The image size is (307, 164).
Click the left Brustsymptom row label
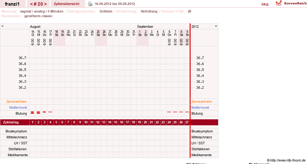pyautogui.click(x=16, y=132)
